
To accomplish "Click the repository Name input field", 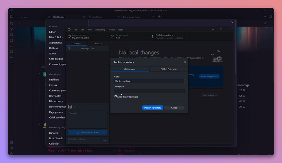I will click(149, 81).
